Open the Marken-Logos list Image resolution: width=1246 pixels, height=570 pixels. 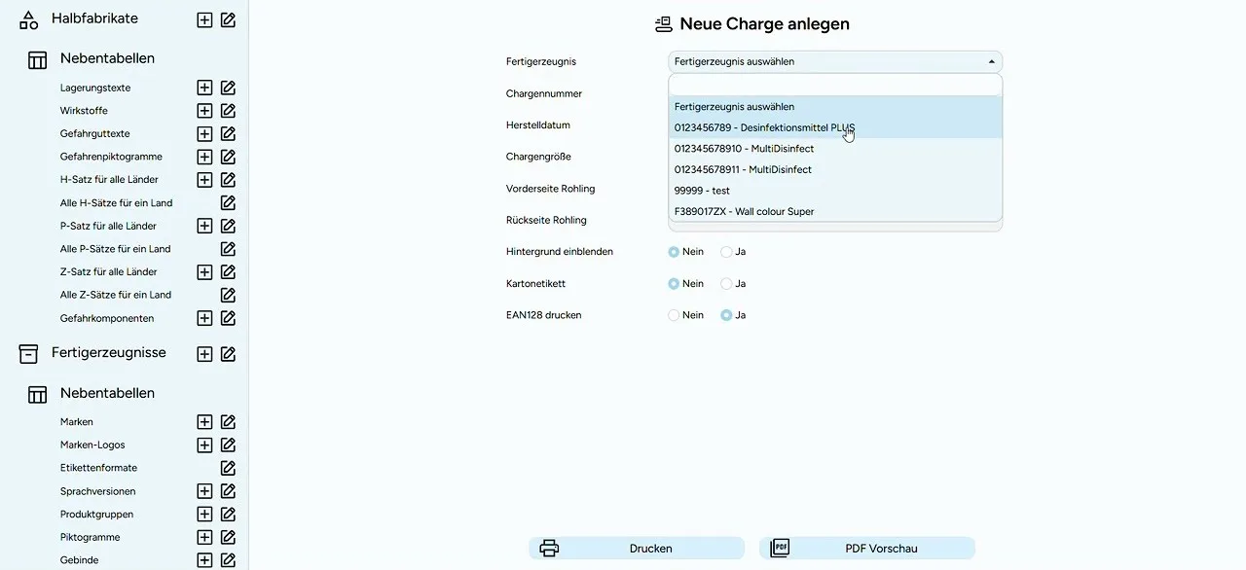(92, 445)
